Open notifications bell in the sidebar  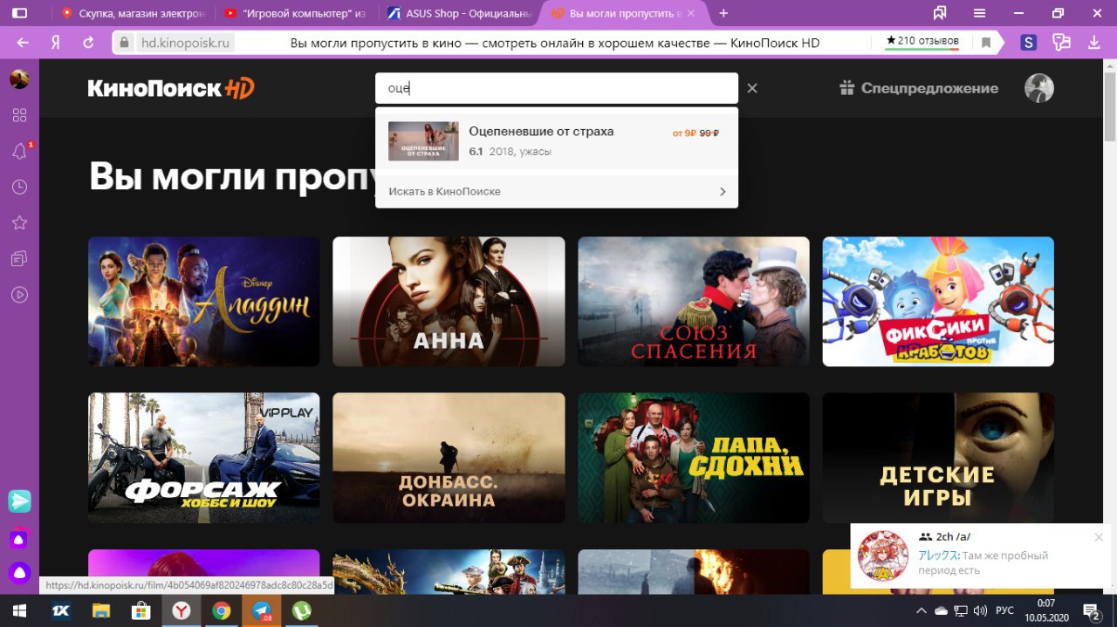pyautogui.click(x=19, y=152)
